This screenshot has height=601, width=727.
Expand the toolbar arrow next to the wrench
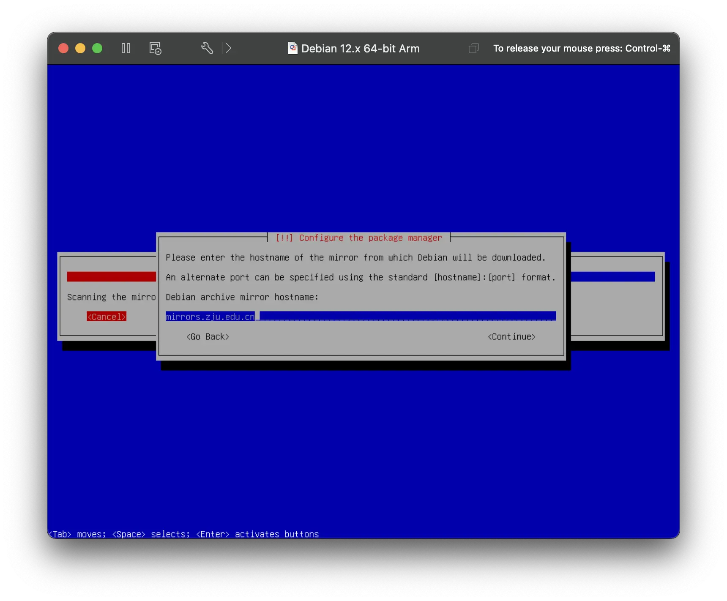tap(228, 48)
